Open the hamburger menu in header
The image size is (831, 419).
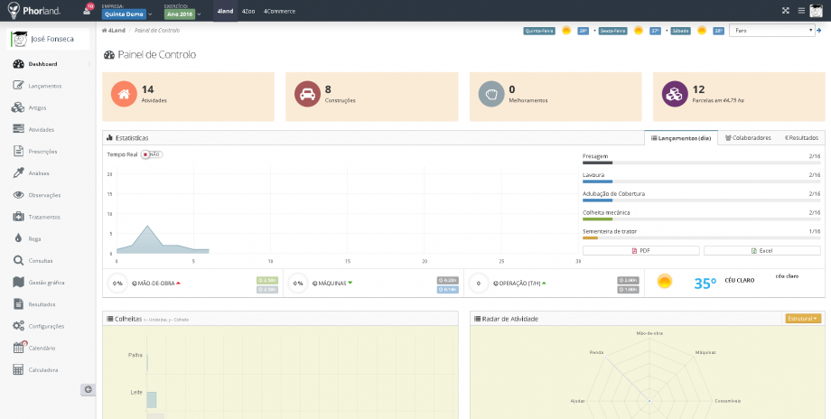[801, 11]
